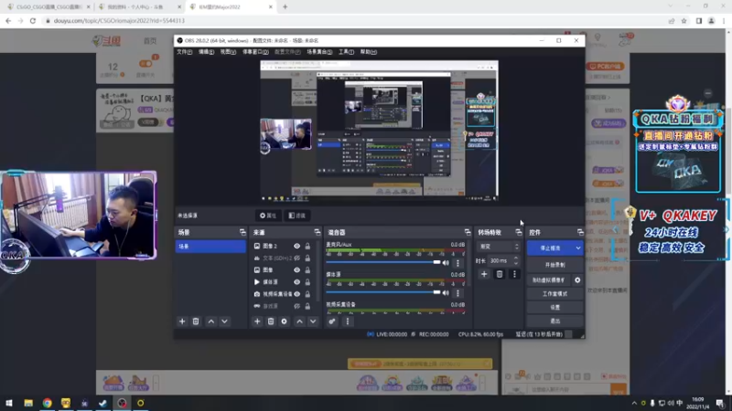732x411 pixels.
Task: Mute the 麦克风/Aux audio channel
Action: pos(446,263)
